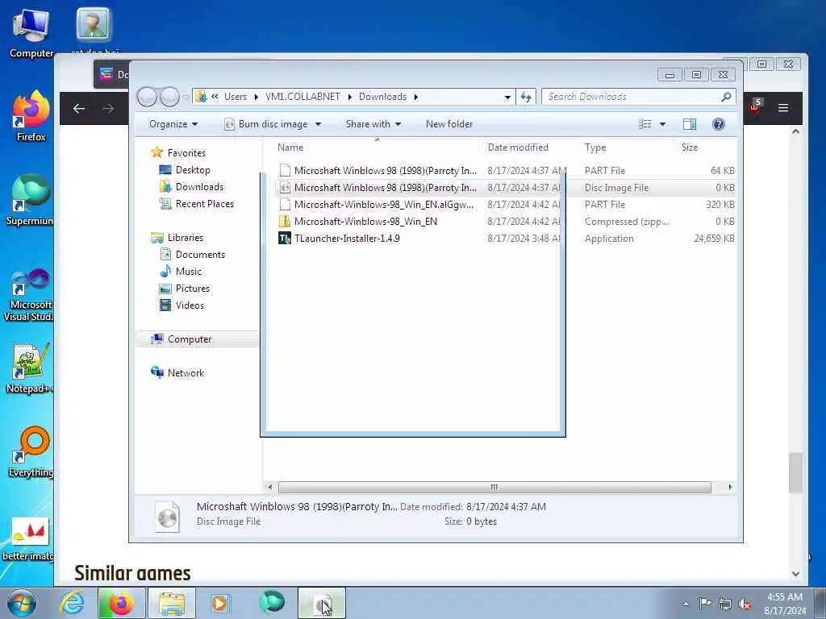This screenshot has width=826, height=619.
Task: Show the preview pane
Action: 690,124
